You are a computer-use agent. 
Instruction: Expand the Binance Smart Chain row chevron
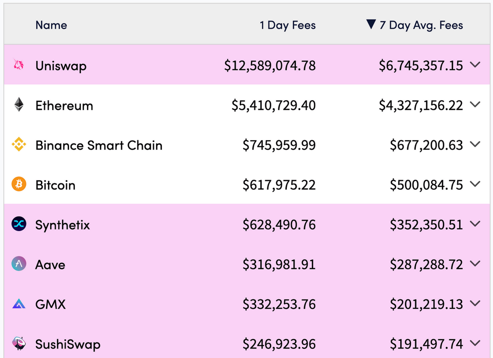475,145
